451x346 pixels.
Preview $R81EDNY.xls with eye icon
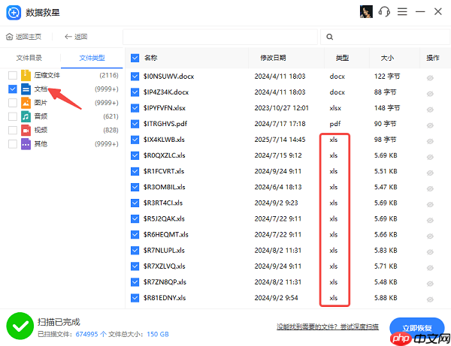pos(430,299)
